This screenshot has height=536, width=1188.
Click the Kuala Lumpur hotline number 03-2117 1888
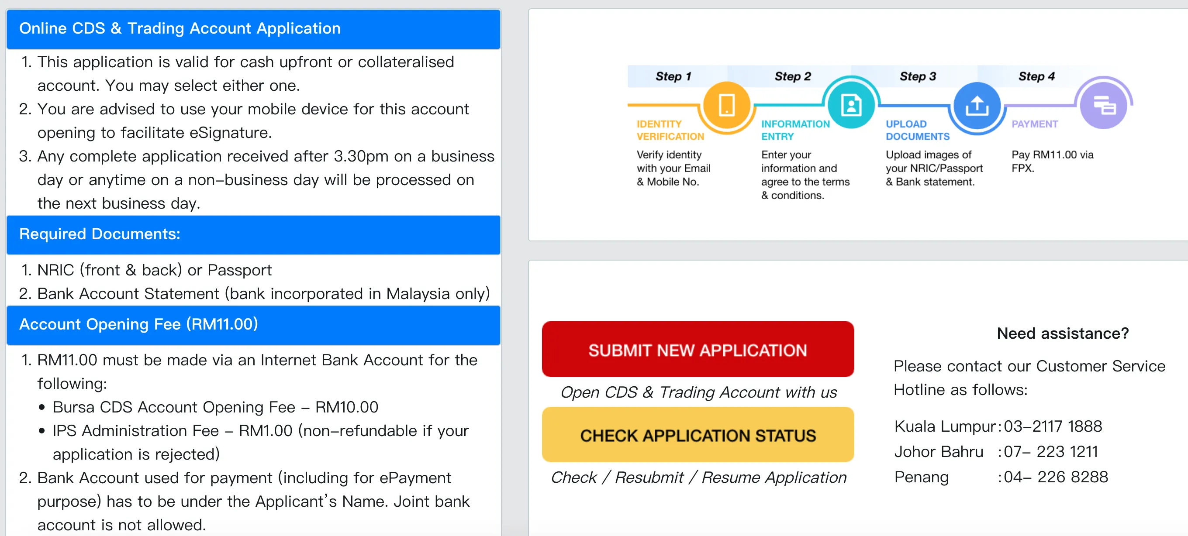click(x=1053, y=426)
